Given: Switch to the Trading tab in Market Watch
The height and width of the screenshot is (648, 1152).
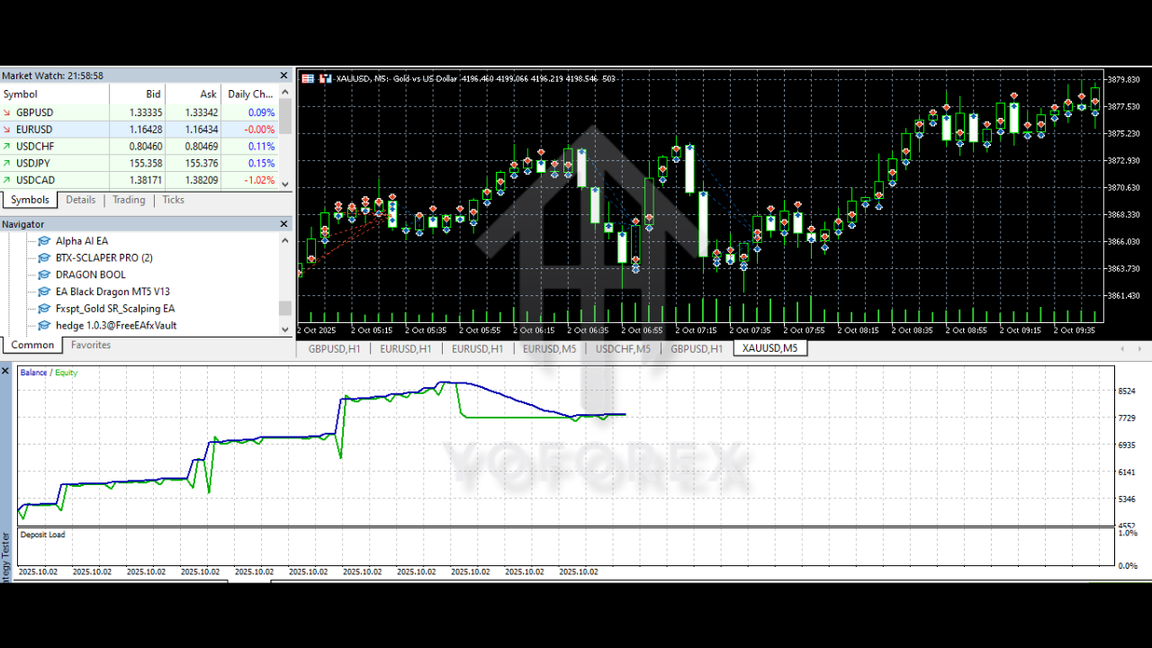Looking at the screenshot, I should pos(129,200).
